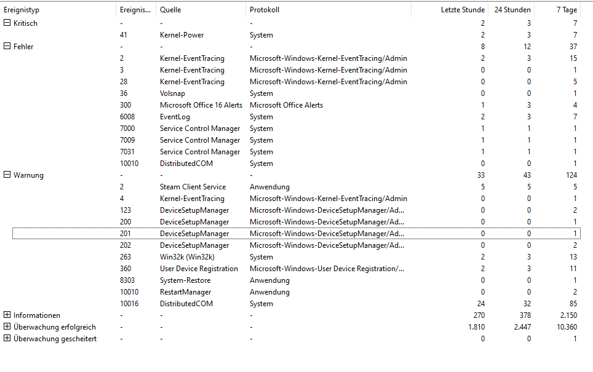Select Service Control Manager event 7009
Screen dimensions: 593x372
(296, 140)
